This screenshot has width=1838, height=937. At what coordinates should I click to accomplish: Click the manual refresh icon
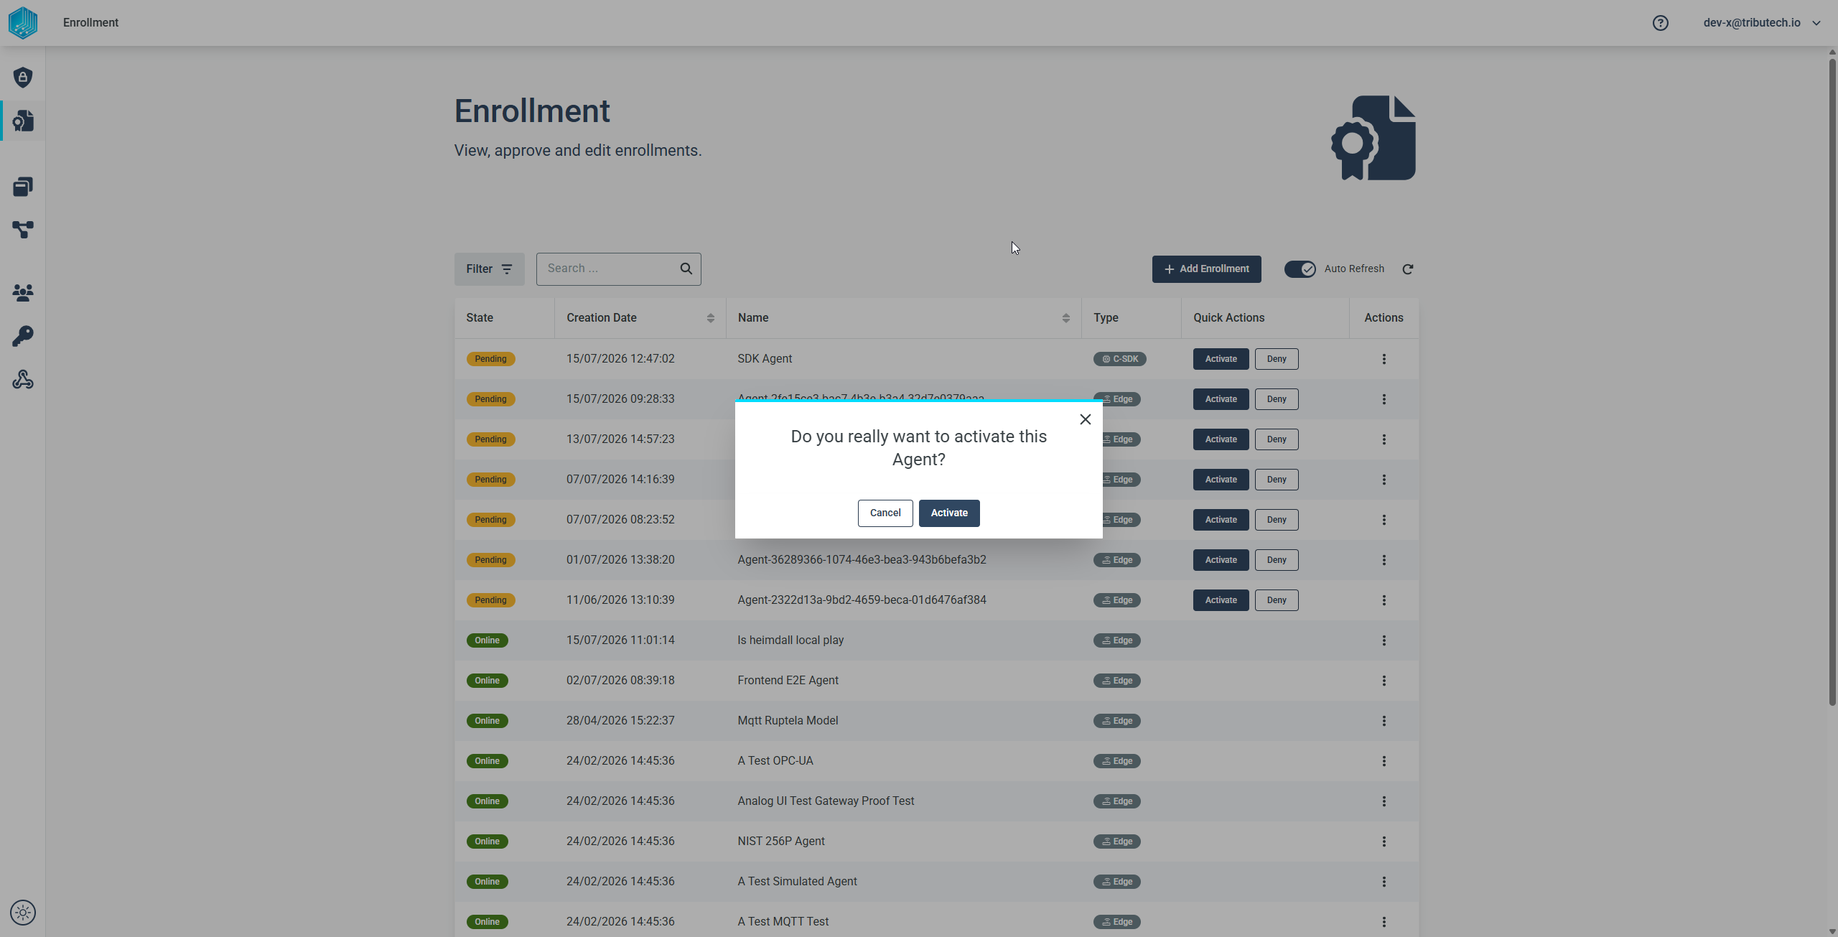click(1408, 269)
